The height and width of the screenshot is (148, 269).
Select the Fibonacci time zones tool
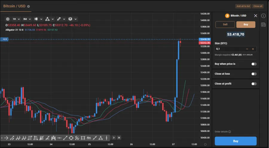coord(36,138)
